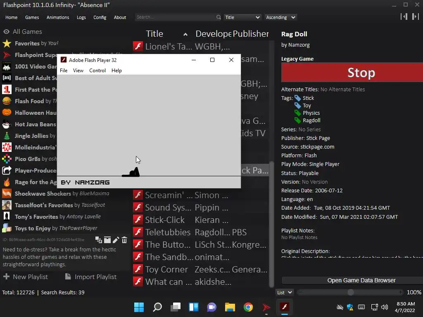Select the Teletubbies game row
Image resolution: width=423 pixels, height=317 pixels.
(x=201, y=232)
